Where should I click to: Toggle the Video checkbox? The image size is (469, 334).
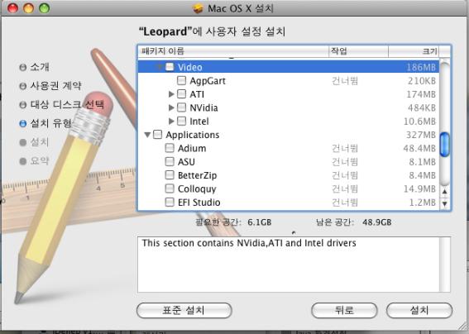coord(170,67)
